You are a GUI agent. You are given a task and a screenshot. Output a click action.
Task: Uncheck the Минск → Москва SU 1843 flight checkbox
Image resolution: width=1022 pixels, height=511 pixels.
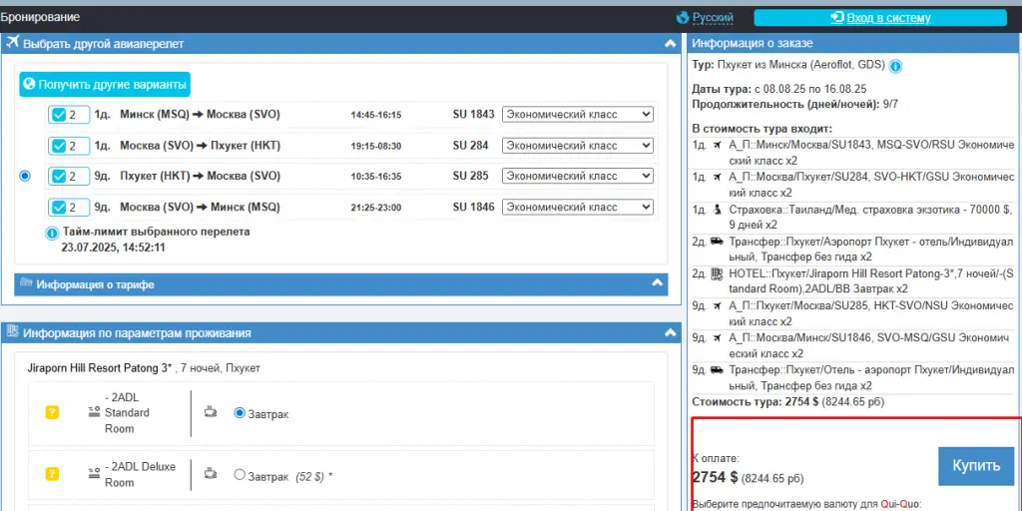pyautogui.click(x=59, y=115)
